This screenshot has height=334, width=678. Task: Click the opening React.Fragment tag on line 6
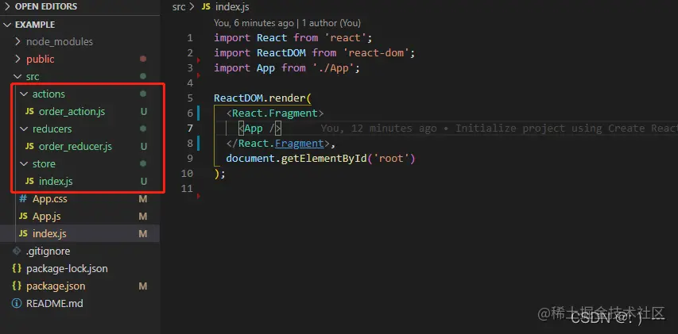275,113
